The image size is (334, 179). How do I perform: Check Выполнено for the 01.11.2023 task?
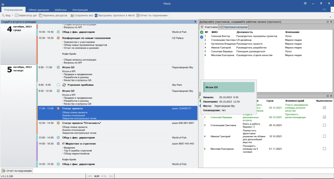pos(324,149)
